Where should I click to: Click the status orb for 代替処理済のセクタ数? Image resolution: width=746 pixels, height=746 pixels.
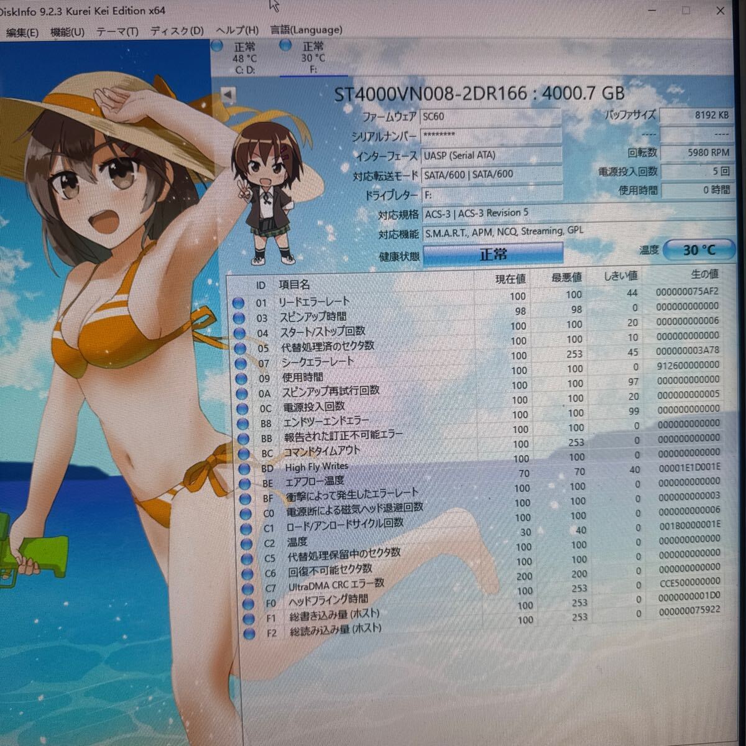pyautogui.click(x=241, y=348)
